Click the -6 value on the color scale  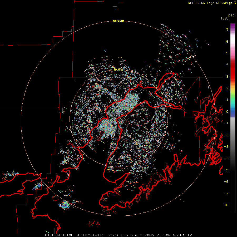226,182
